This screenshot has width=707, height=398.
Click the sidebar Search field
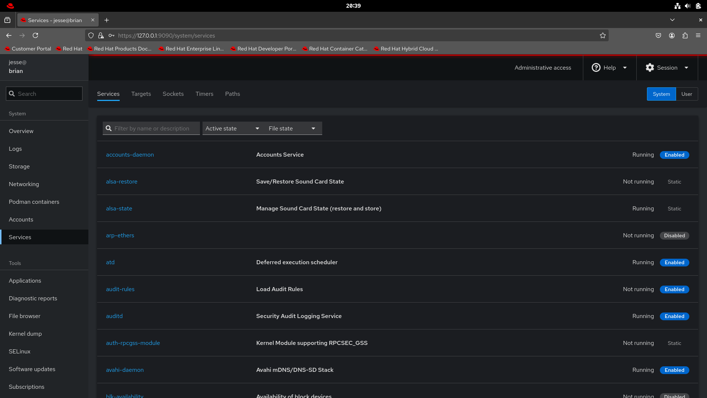click(44, 94)
